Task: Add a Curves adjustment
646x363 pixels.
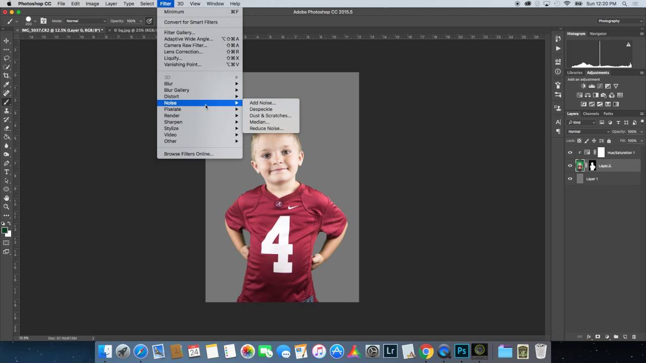Action: 600,86
